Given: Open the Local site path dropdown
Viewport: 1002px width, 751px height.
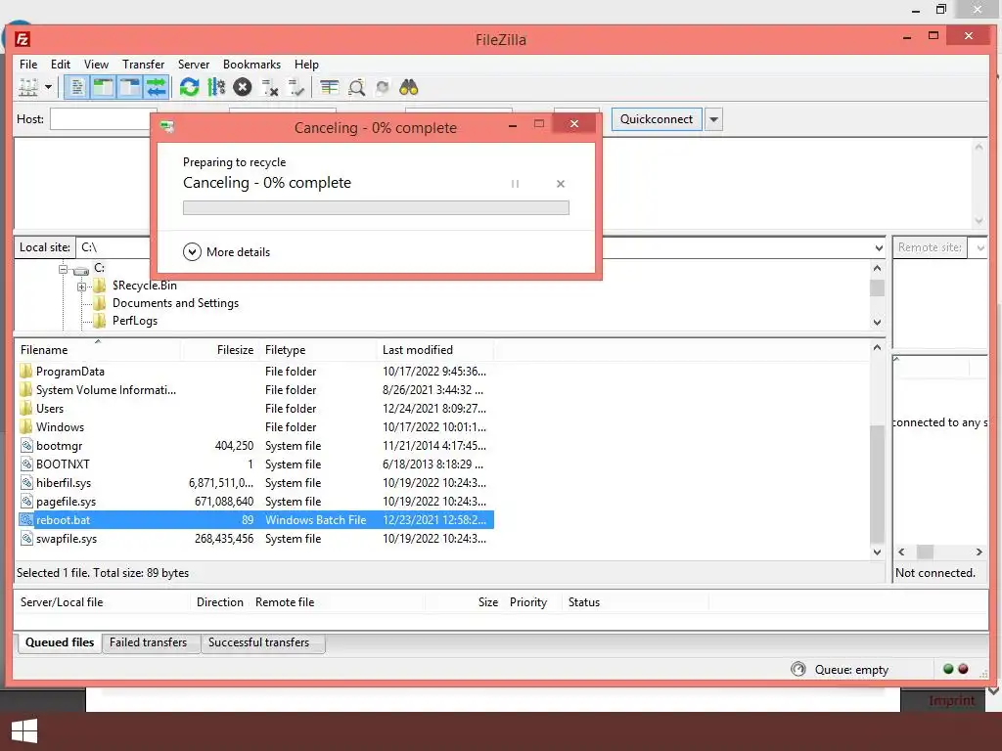Looking at the screenshot, I should 879,247.
